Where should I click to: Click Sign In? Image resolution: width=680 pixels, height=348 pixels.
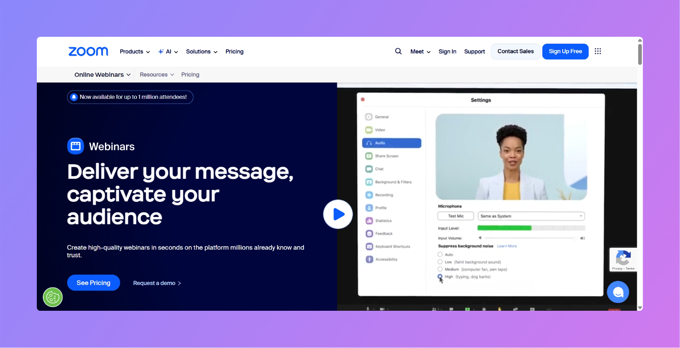pos(447,51)
